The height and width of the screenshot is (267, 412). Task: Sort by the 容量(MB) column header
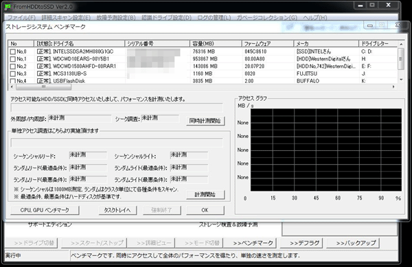coord(216,43)
